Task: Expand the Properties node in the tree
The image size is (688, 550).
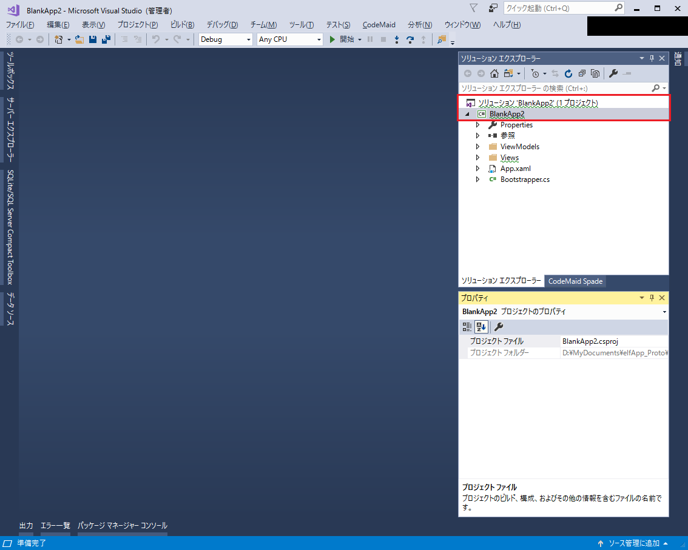Action: 478,125
